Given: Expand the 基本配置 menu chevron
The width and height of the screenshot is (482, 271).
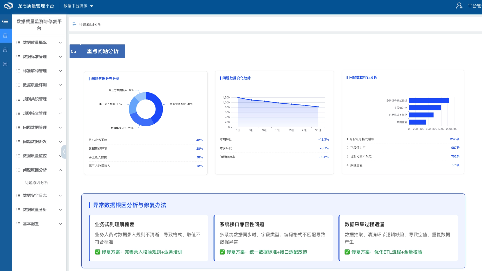Looking at the screenshot, I should (60, 224).
